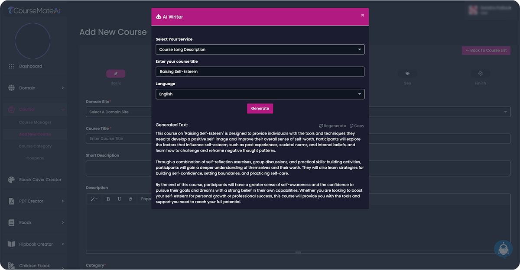Open the Language dropdown
Viewport: 520px width, 270px height.
(x=260, y=94)
